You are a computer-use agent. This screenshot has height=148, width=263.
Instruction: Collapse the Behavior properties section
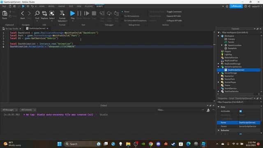click(x=219, y=130)
